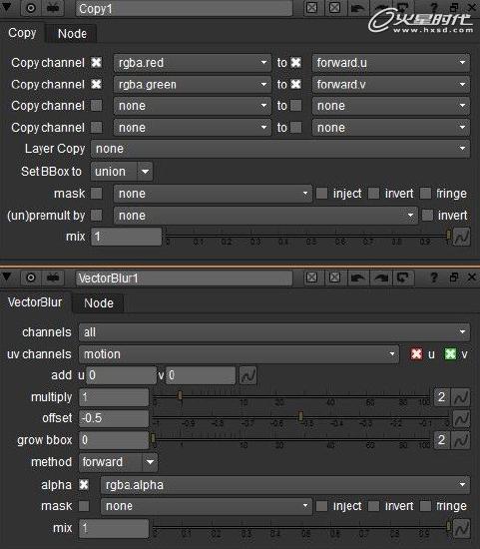Viewport: 480px width, 549px height.
Task: Switch to the VectorBlur tab
Action: pyautogui.click(x=35, y=302)
